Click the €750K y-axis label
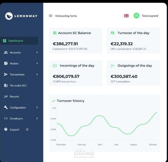The height and width of the screenshot is (162, 168). [x=53, y=119]
